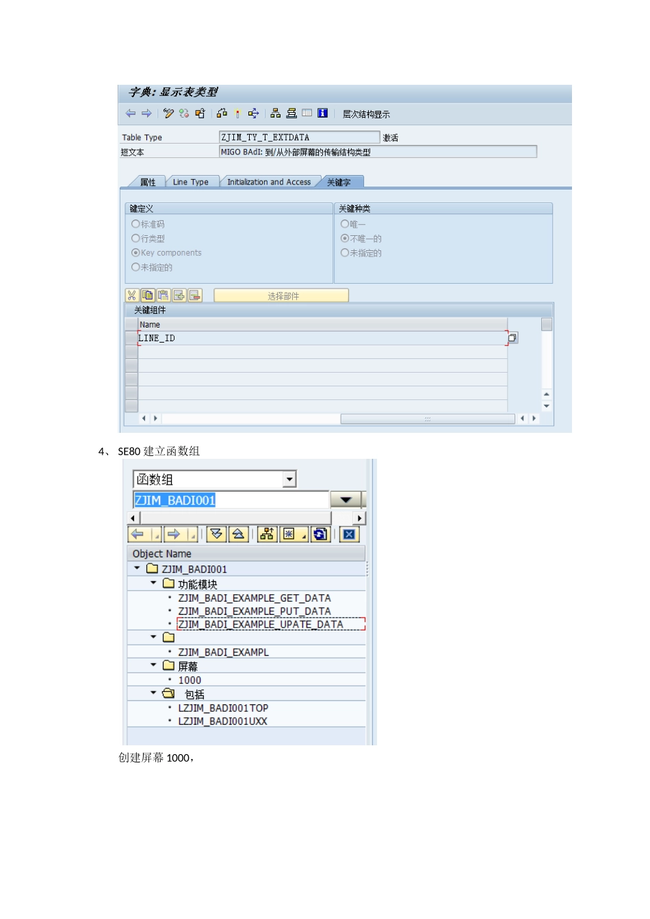The height and width of the screenshot is (919, 650).
Task: Open the history dropdown beside ZJIM_BADI001 field
Action: coord(346,500)
